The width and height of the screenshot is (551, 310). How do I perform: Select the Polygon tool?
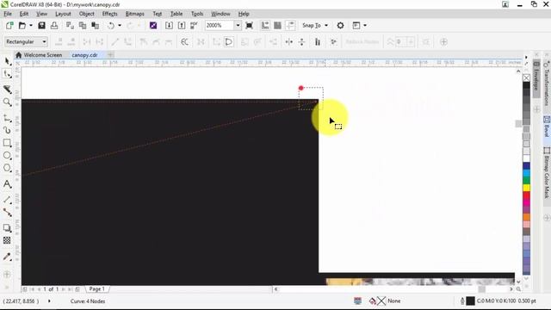coord(7,168)
